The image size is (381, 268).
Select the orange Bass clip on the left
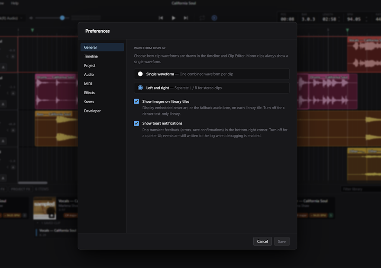56,128
